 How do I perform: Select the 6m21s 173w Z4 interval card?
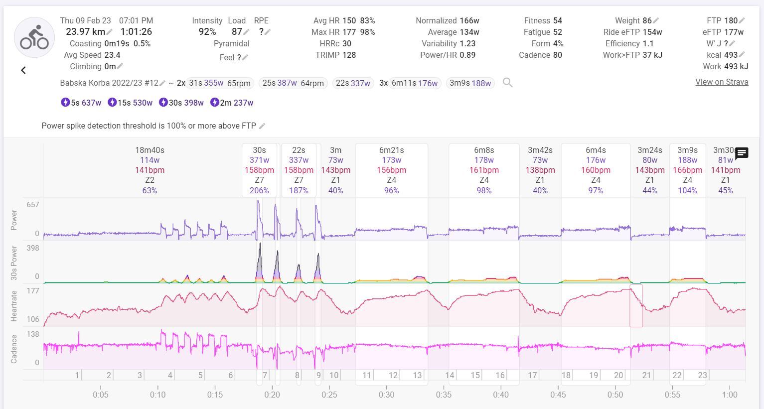392,170
